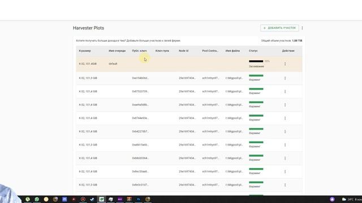
Task: Open actions menu for plot 0x87520709
Action: pyautogui.click(x=285, y=91)
